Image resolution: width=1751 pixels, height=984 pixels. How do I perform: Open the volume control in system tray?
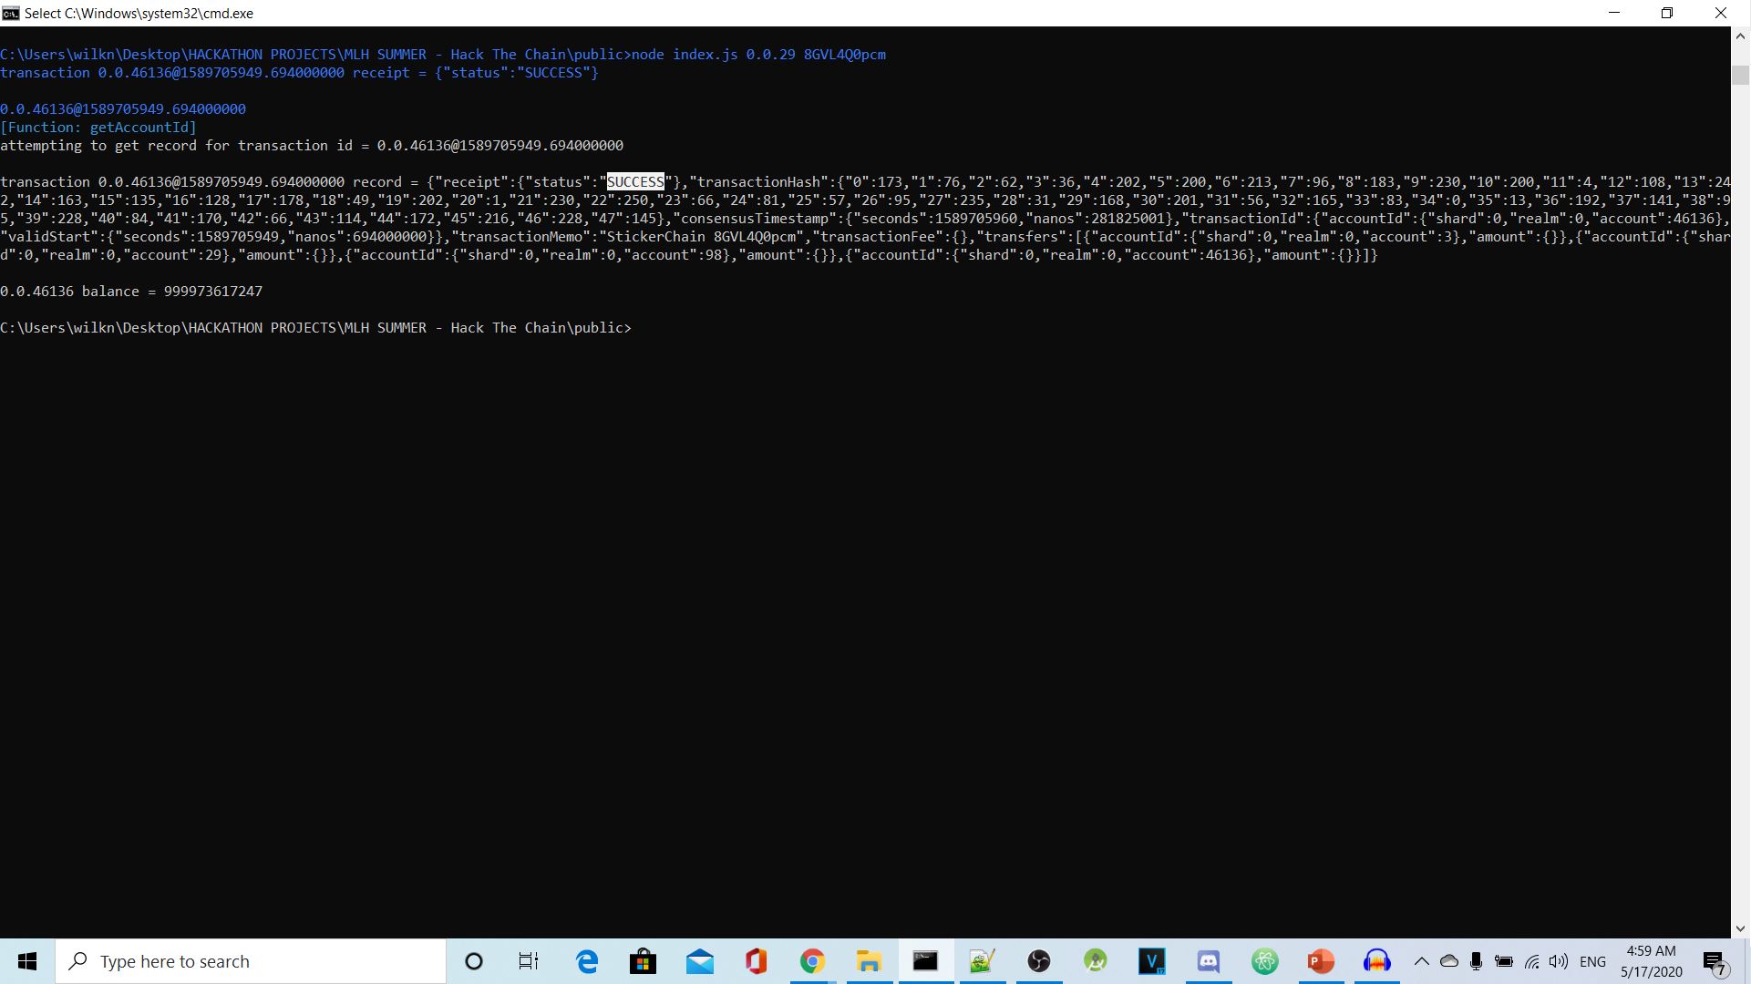tap(1559, 961)
